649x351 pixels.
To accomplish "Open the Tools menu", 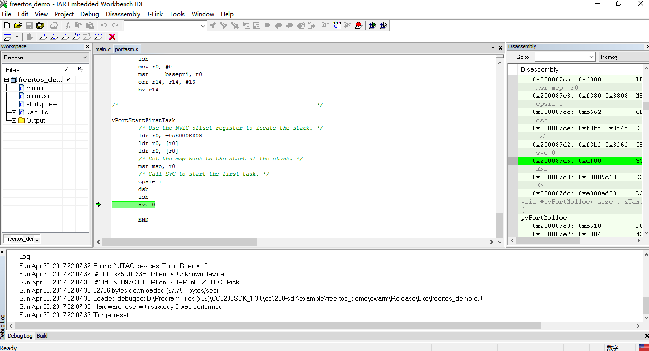I will 177,14.
